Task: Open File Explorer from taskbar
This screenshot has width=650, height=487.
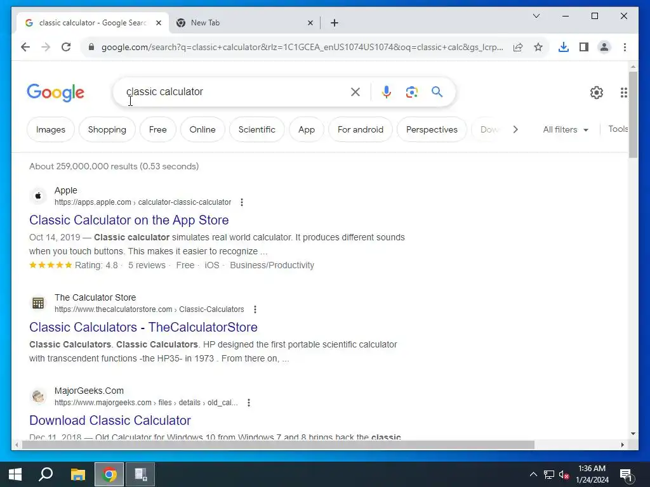Action: 77,474
